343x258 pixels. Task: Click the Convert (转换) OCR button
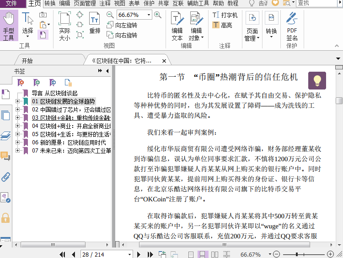(x=271, y=25)
